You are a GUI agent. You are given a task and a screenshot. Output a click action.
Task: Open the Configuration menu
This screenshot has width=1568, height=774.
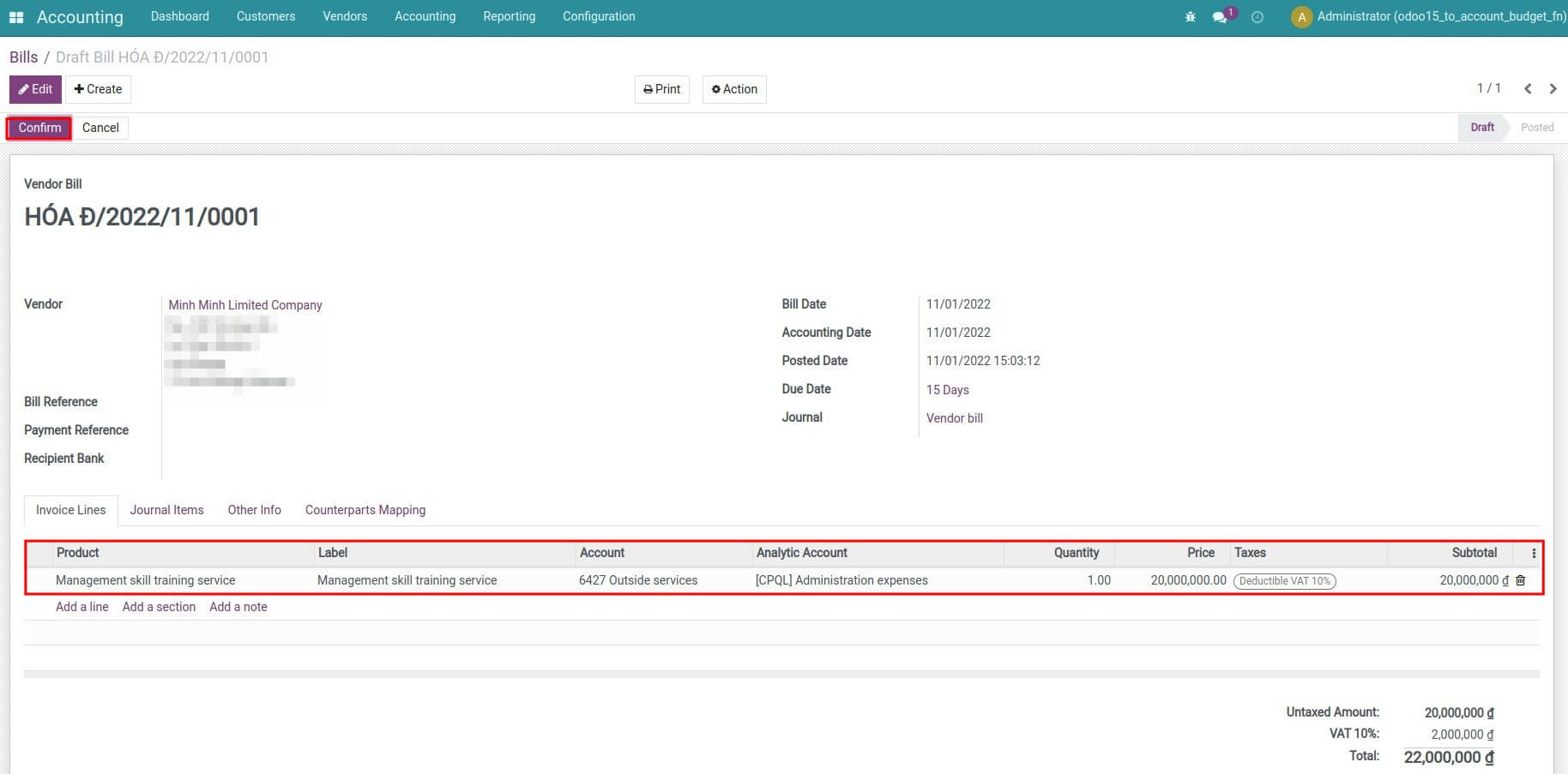tap(598, 16)
